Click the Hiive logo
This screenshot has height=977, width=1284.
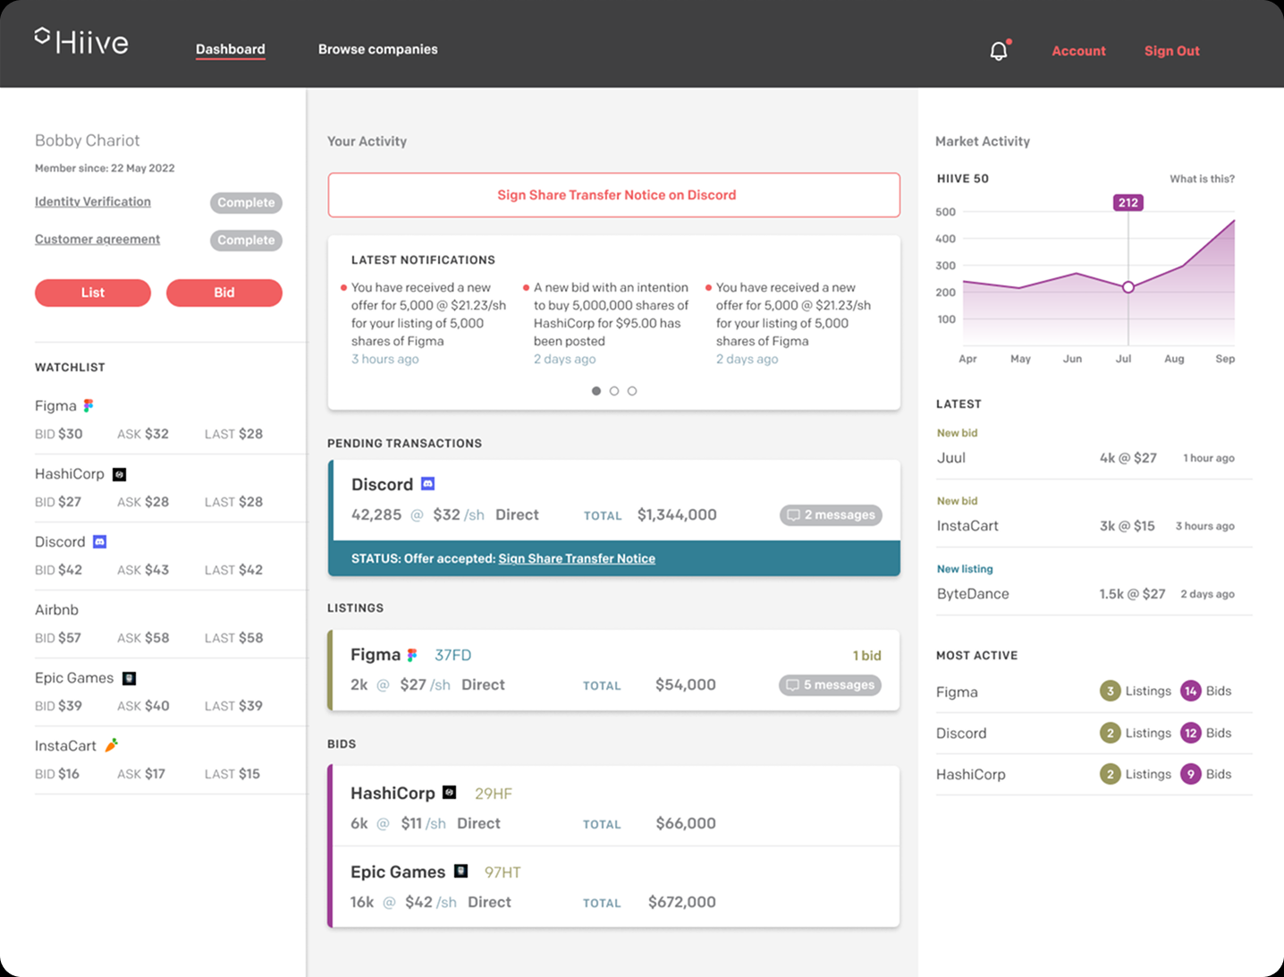click(81, 41)
